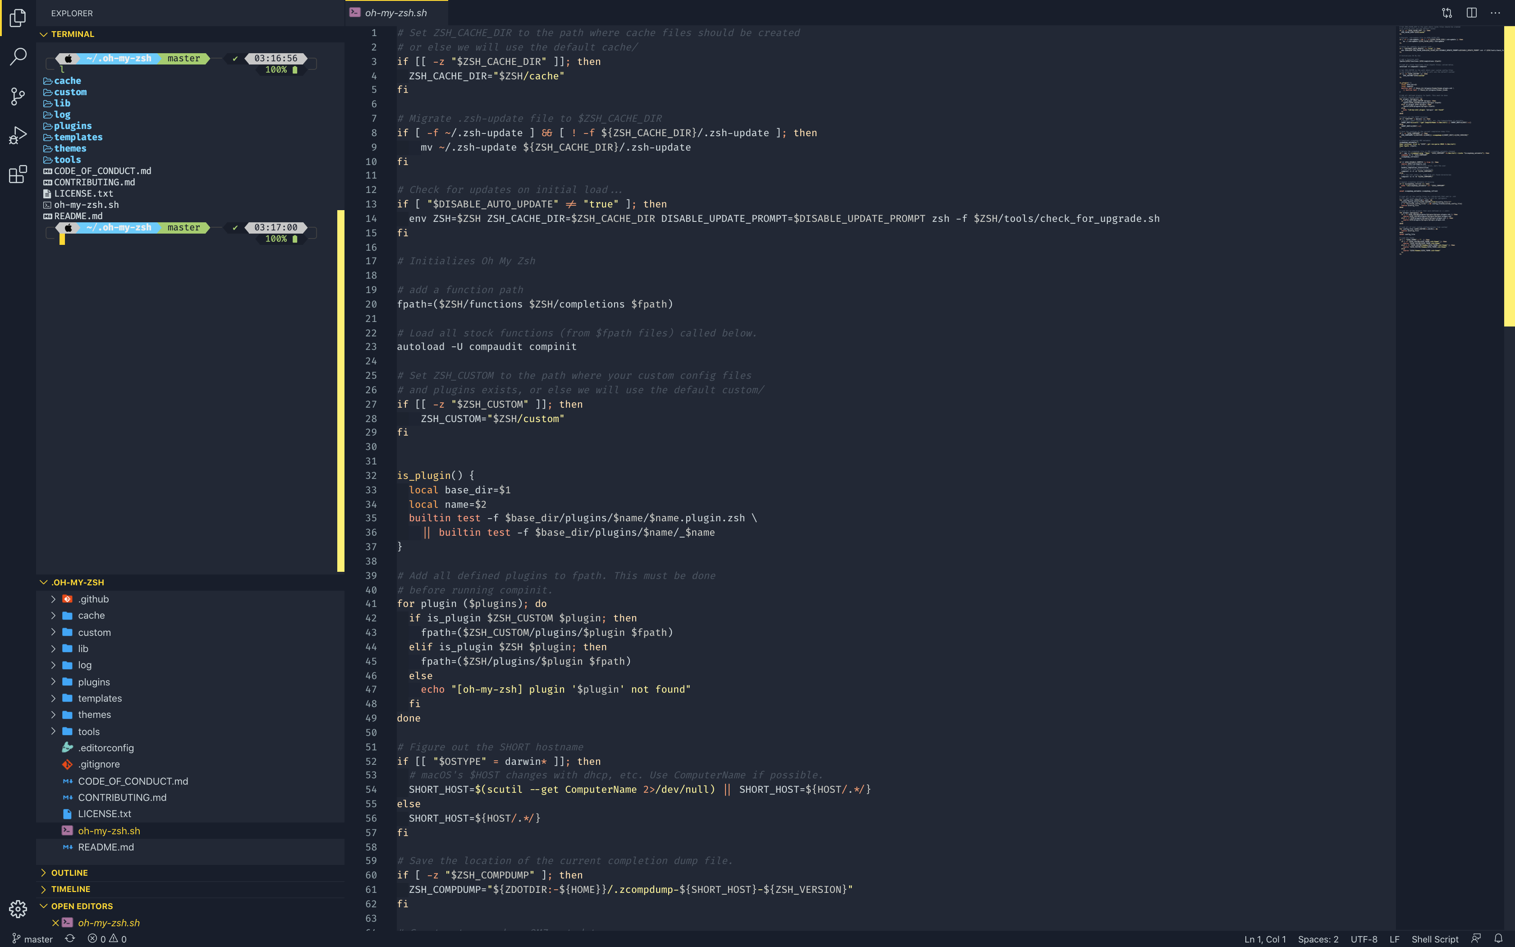Click the Split Editor icon
The height and width of the screenshot is (947, 1515).
click(1471, 13)
